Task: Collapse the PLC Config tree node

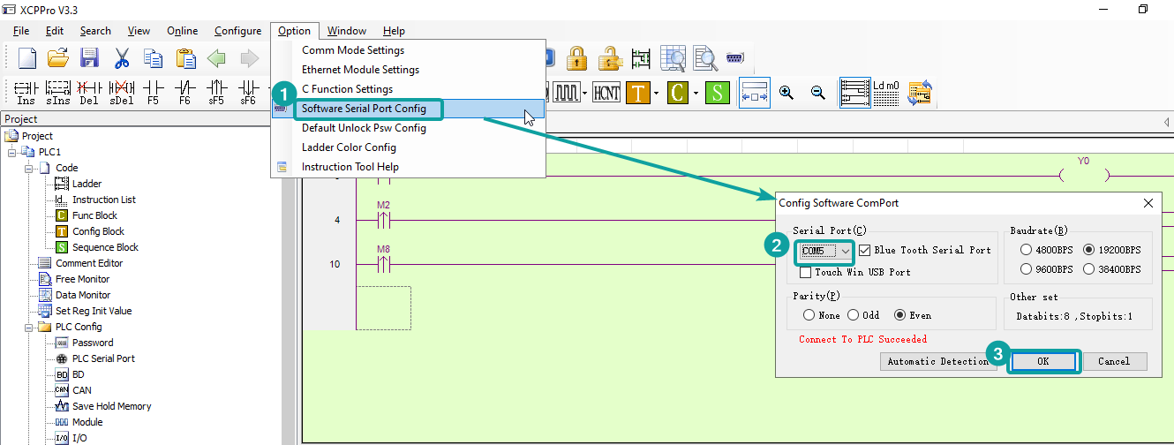Action: (30, 327)
